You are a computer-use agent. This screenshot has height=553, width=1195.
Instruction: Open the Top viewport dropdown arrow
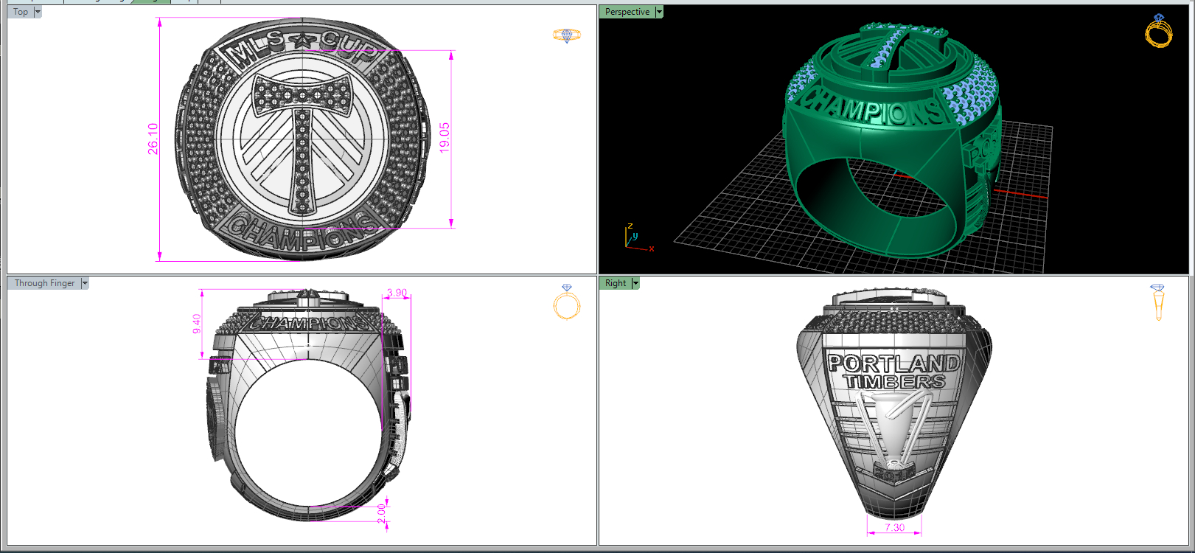38,12
